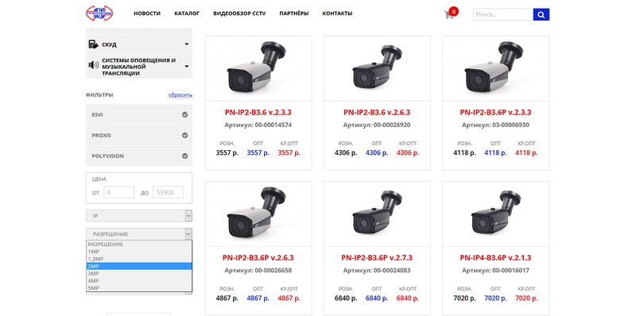Select РАЗРЕШЕНИЕ placeholder option in list
The height and width of the screenshot is (316, 636).
(x=139, y=245)
